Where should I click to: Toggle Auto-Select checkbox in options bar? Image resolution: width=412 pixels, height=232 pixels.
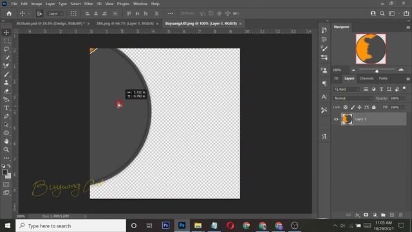[39, 14]
